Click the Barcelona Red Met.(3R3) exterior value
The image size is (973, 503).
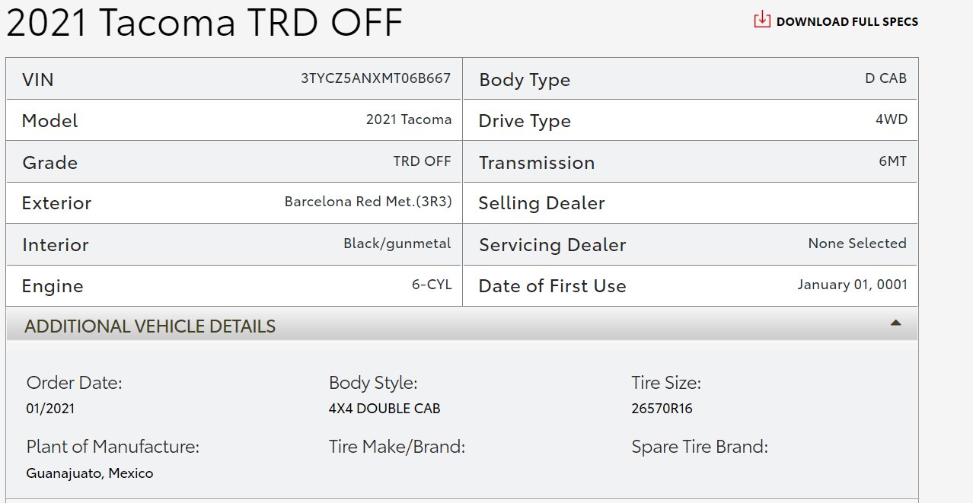click(368, 202)
